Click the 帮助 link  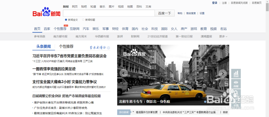pyautogui.click(x=180, y=13)
